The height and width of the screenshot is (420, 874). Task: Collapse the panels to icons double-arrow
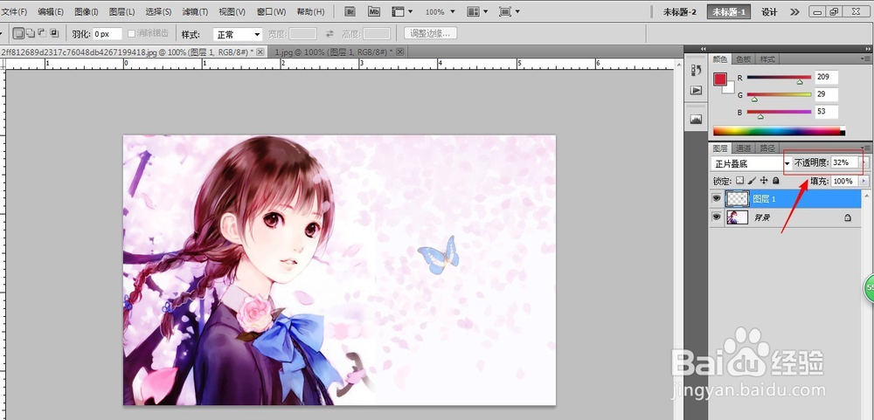pyautogui.click(x=866, y=49)
